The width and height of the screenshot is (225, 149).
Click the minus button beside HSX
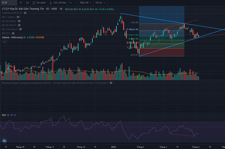click(x=61, y=9)
